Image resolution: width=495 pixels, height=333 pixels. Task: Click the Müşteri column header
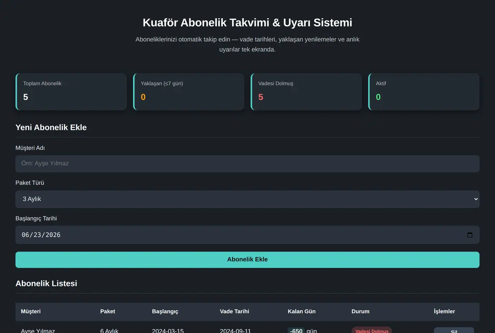[x=31, y=312]
